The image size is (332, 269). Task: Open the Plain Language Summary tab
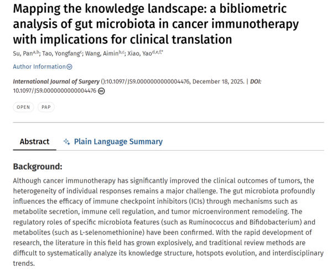(118, 142)
